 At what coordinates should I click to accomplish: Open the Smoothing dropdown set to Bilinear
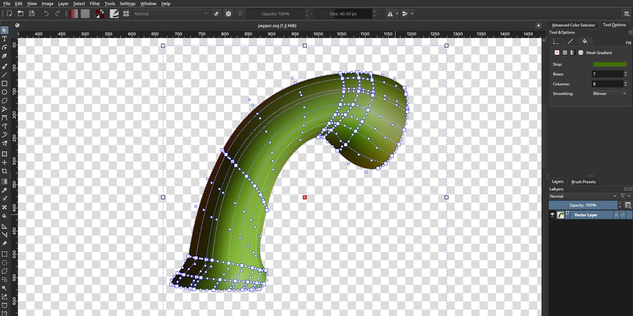coord(608,93)
